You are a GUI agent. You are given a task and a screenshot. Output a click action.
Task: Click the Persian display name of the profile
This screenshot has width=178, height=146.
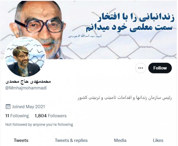pos(28,81)
